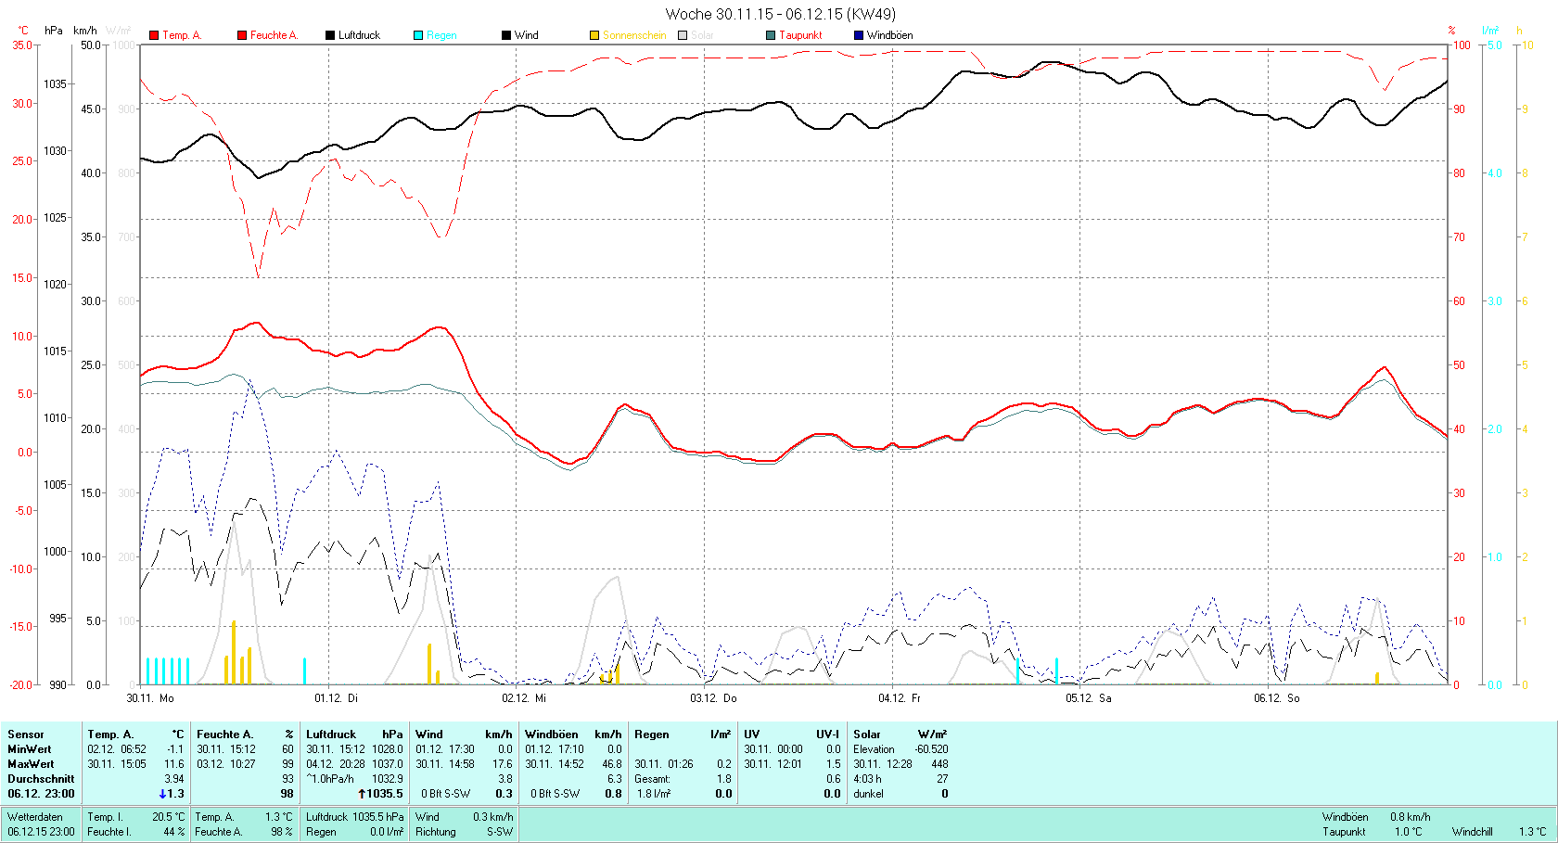Click the 'hPa' pressure axis unit
Screen dimensions: 1558x843
[x=54, y=31]
